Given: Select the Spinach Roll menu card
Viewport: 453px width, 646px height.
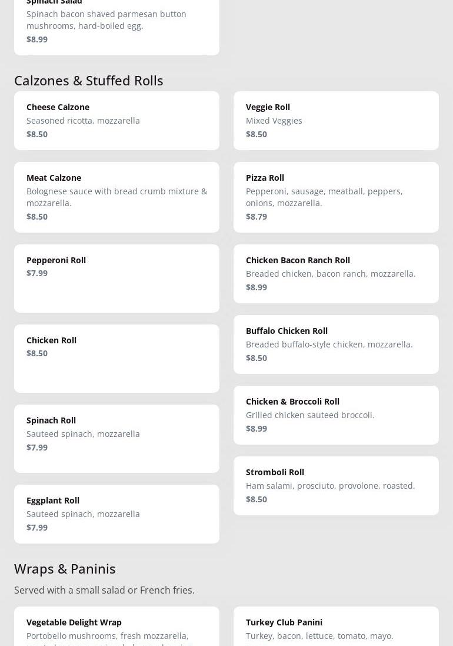Looking at the screenshot, I should [x=116, y=438].
